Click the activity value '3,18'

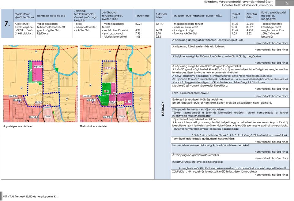158,33
